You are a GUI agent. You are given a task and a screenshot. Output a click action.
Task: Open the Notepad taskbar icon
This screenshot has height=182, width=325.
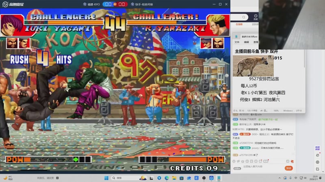point(219,178)
